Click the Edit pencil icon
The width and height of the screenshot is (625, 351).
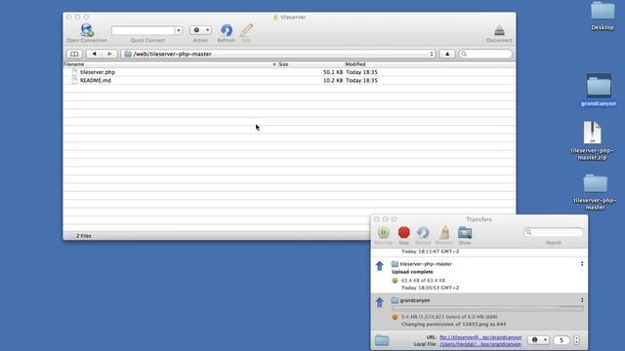pyautogui.click(x=246, y=32)
